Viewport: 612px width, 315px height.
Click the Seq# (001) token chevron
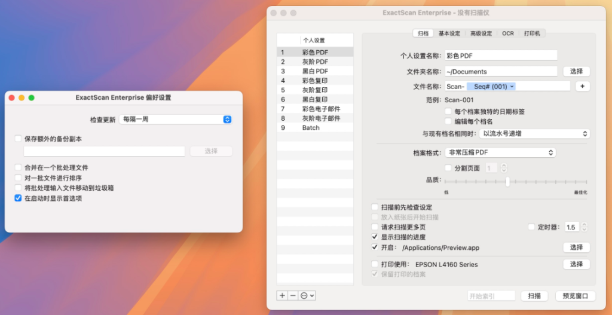[512, 87]
